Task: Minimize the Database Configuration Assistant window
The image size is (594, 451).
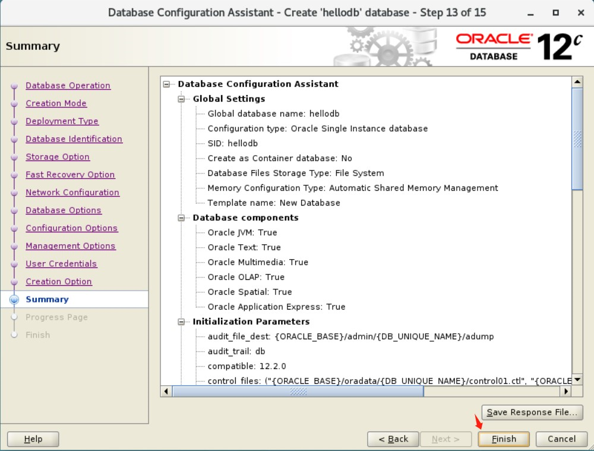Action: 530,13
